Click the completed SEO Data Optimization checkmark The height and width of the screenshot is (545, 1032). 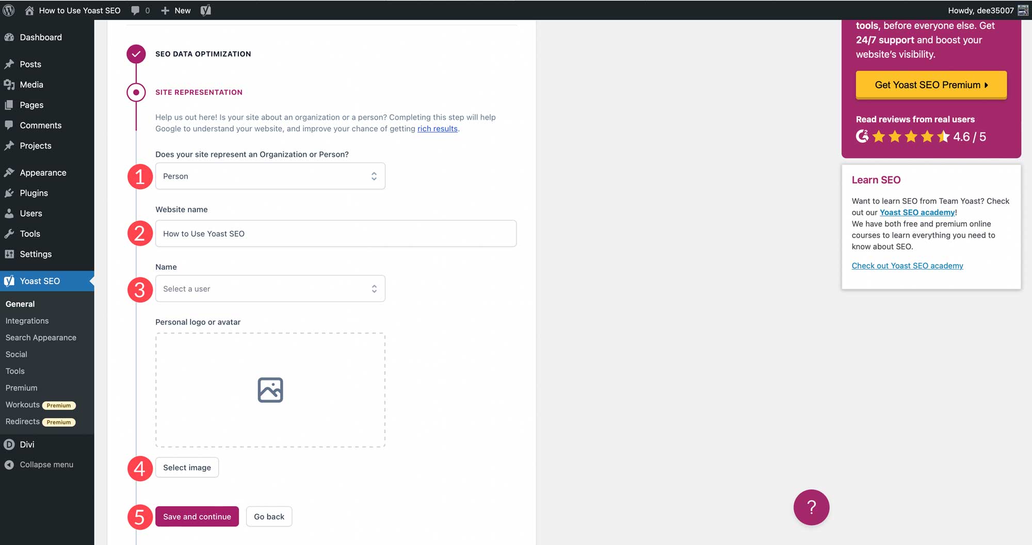136,54
